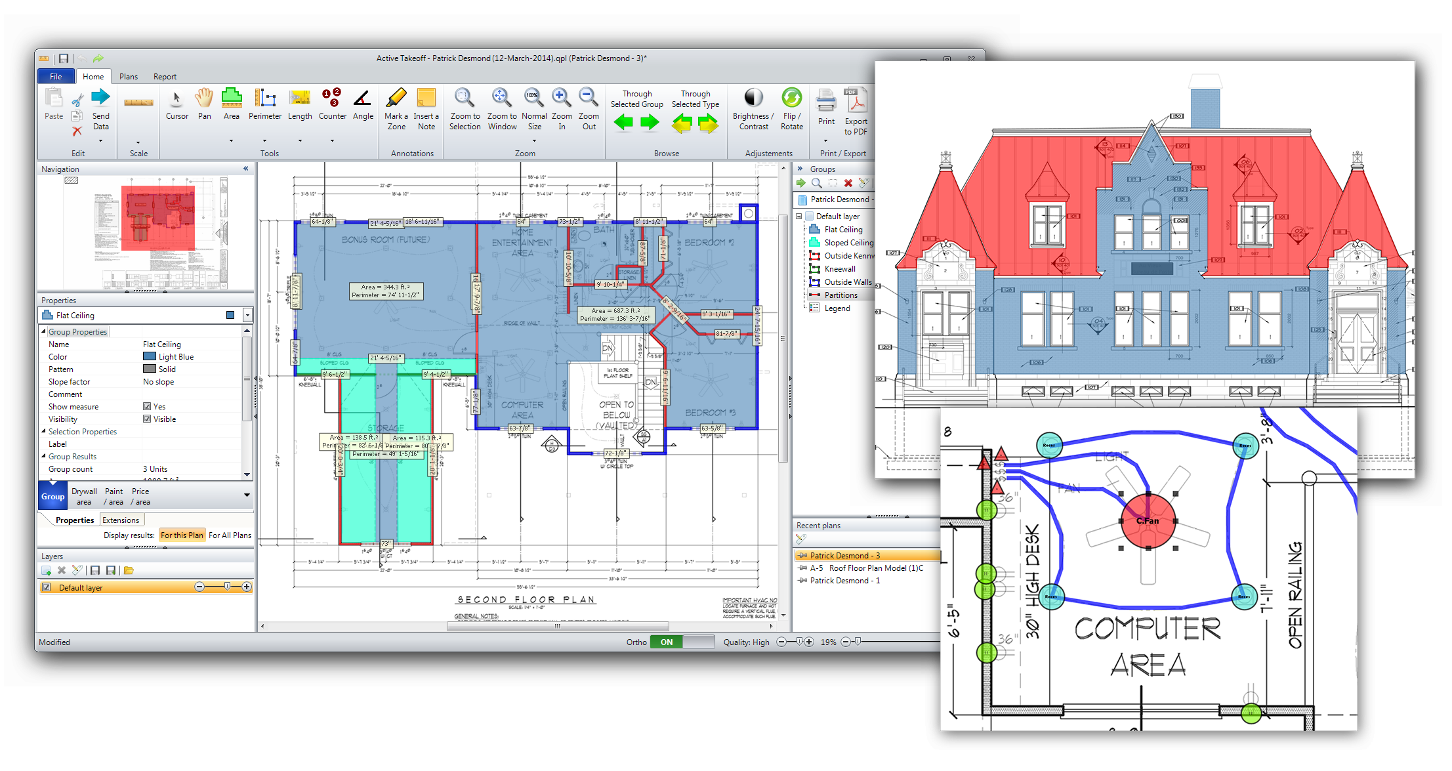Screen dimensions: 1452x771
Task: Click the For All Plans button
Action: (230, 535)
